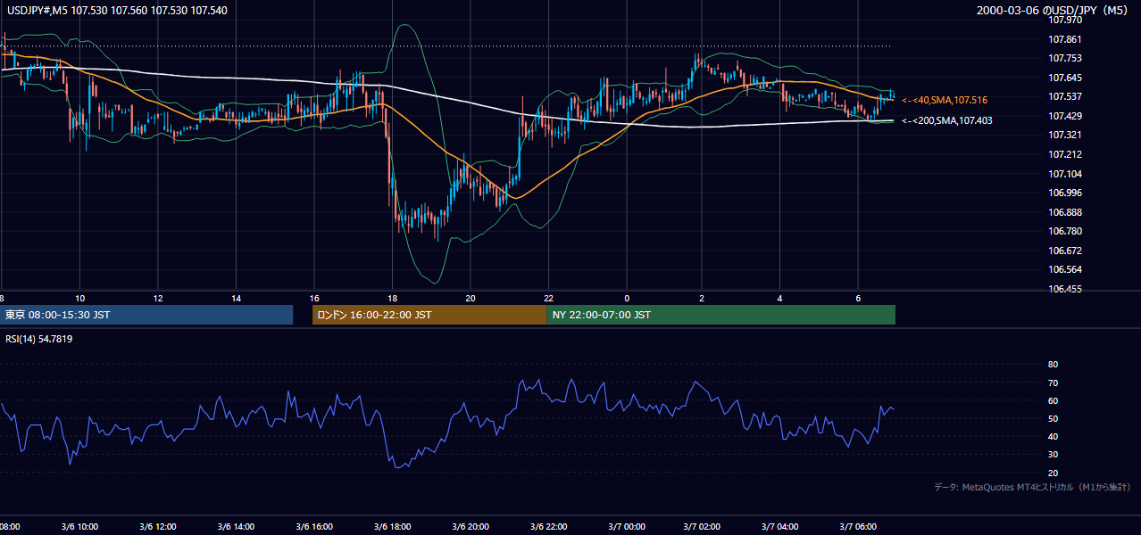
Task: Click the '3/7 06:00' bottom time label
Action: coord(858,527)
